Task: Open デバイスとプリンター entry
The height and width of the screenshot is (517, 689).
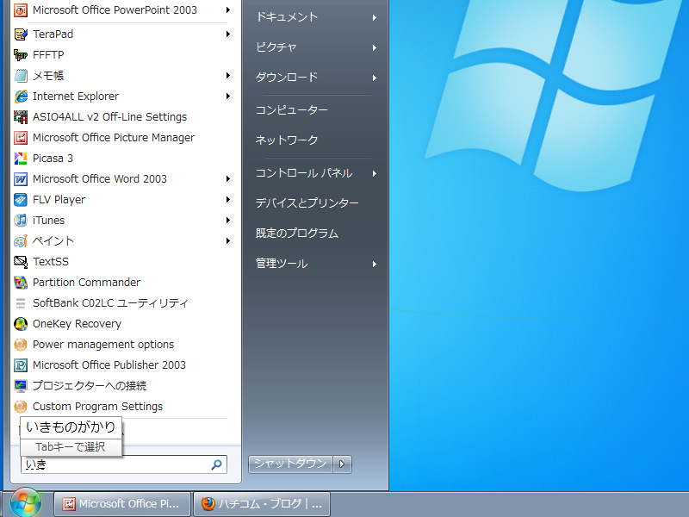Action: tap(307, 202)
